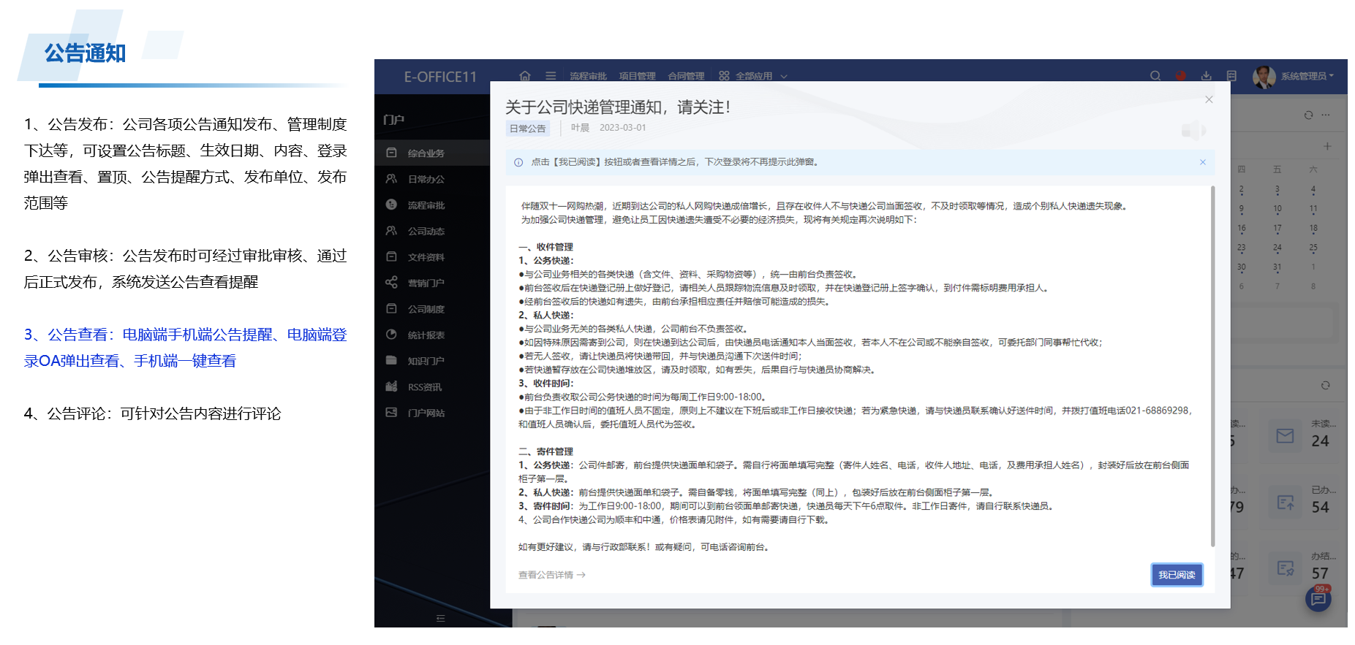Click the stats panel refresh icon
This screenshot has height=645, width=1355.
tap(1325, 385)
